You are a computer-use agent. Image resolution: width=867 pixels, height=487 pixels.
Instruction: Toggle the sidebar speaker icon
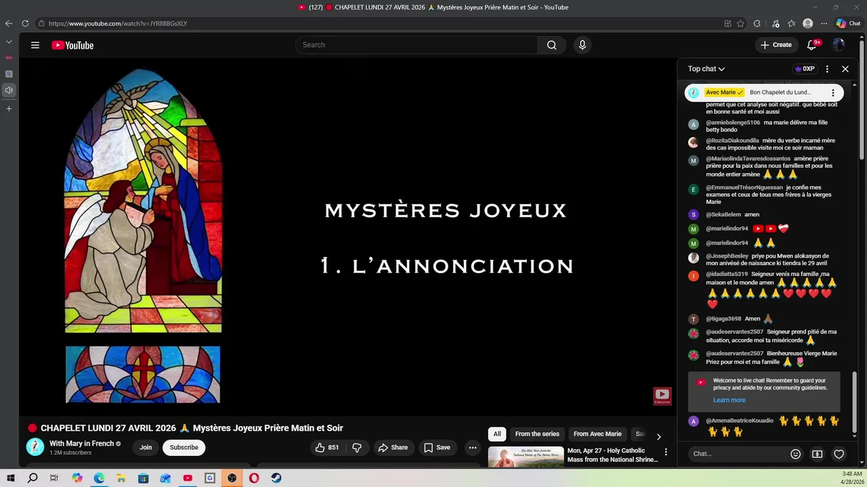point(9,90)
